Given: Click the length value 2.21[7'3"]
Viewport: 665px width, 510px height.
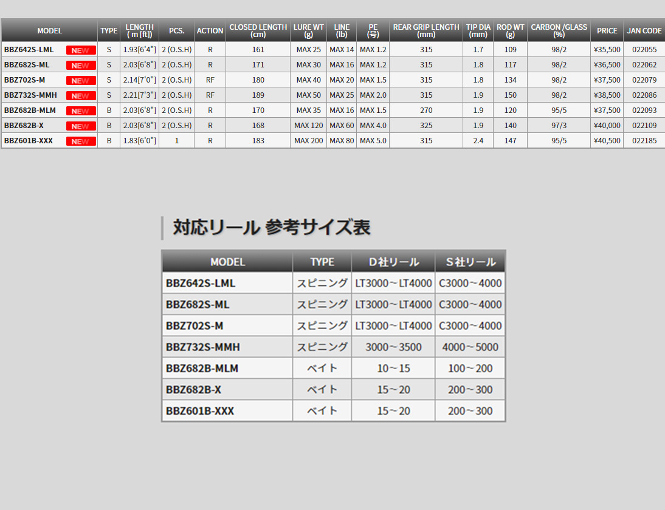Looking at the screenshot, I should coord(140,95).
